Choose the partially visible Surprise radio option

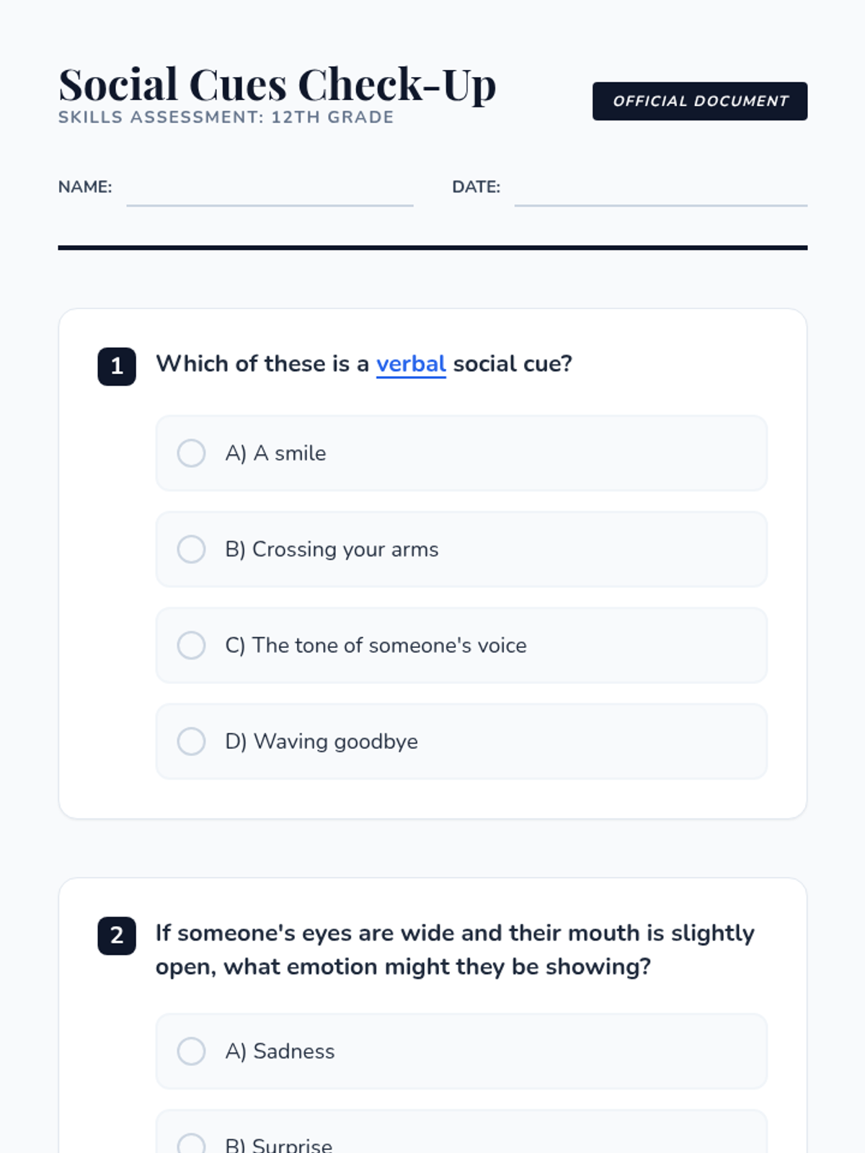point(191,1144)
